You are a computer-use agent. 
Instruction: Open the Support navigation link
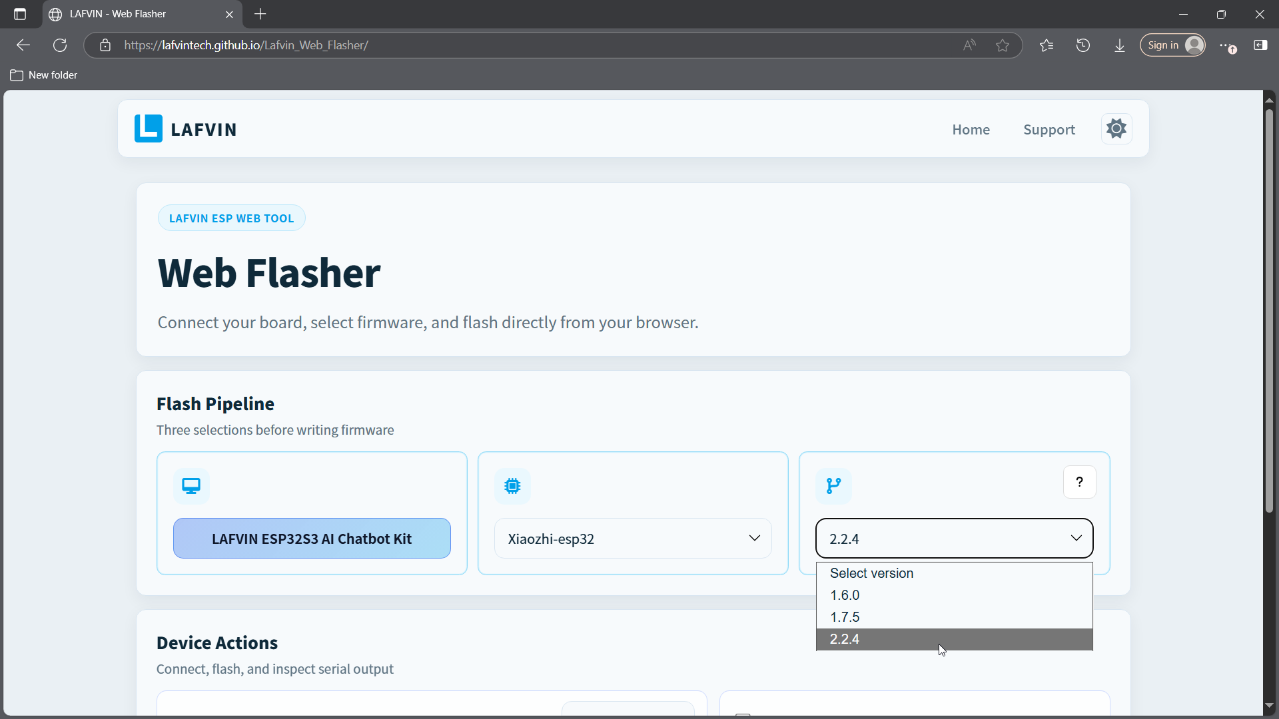pos(1049,129)
